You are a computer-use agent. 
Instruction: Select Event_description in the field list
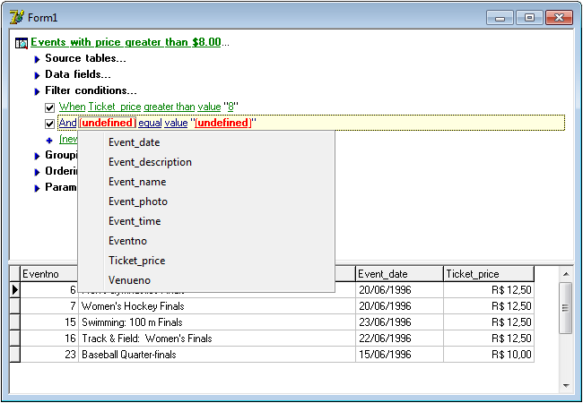click(x=150, y=162)
